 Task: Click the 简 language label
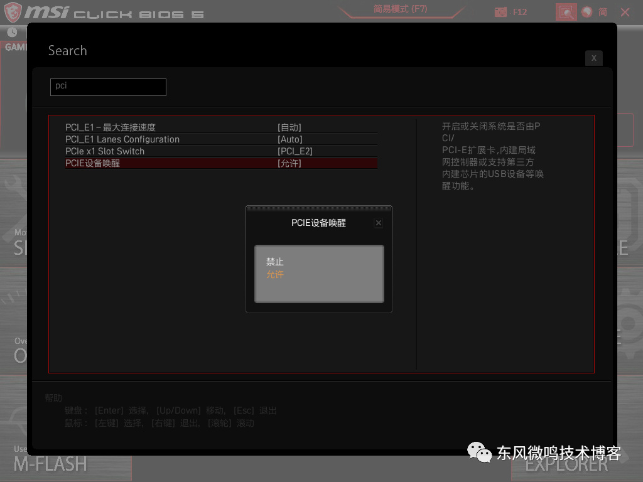coord(603,12)
